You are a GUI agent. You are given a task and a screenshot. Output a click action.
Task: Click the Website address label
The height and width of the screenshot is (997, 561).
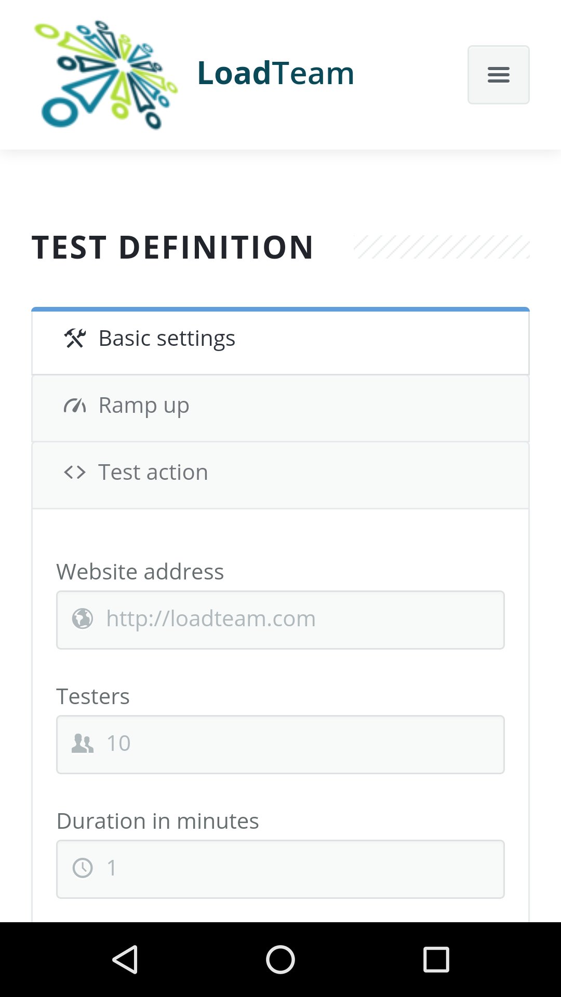[x=140, y=572]
